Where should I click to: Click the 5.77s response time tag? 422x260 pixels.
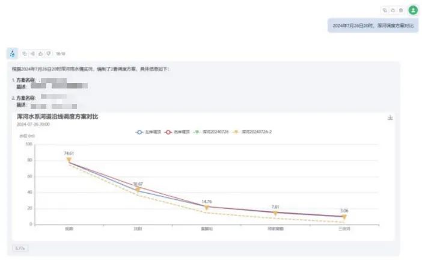20,247
